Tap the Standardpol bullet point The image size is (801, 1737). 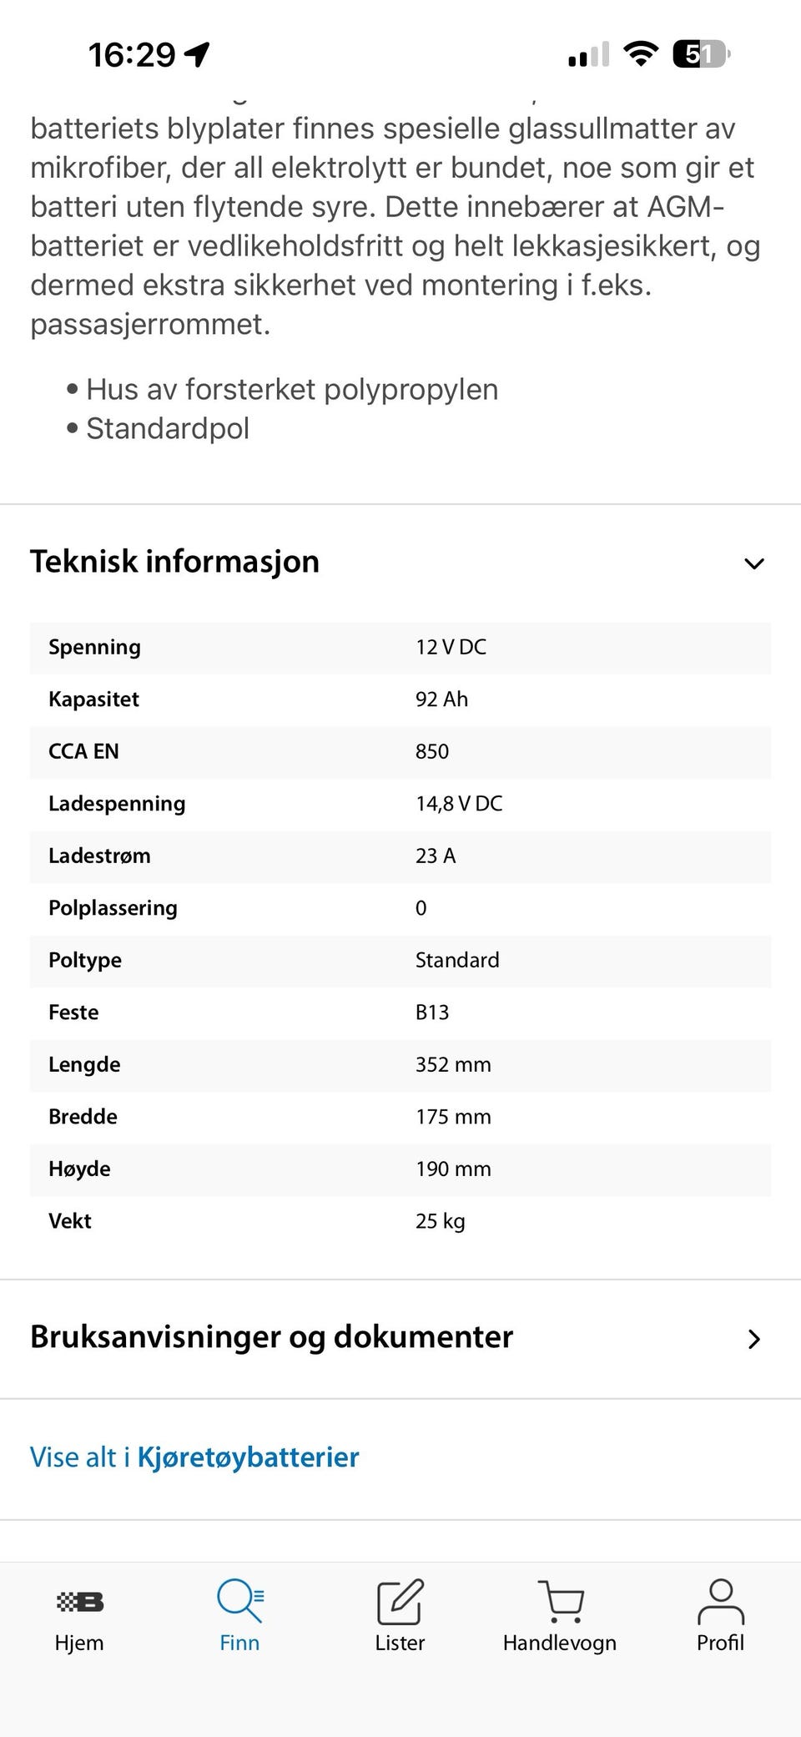click(x=168, y=429)
